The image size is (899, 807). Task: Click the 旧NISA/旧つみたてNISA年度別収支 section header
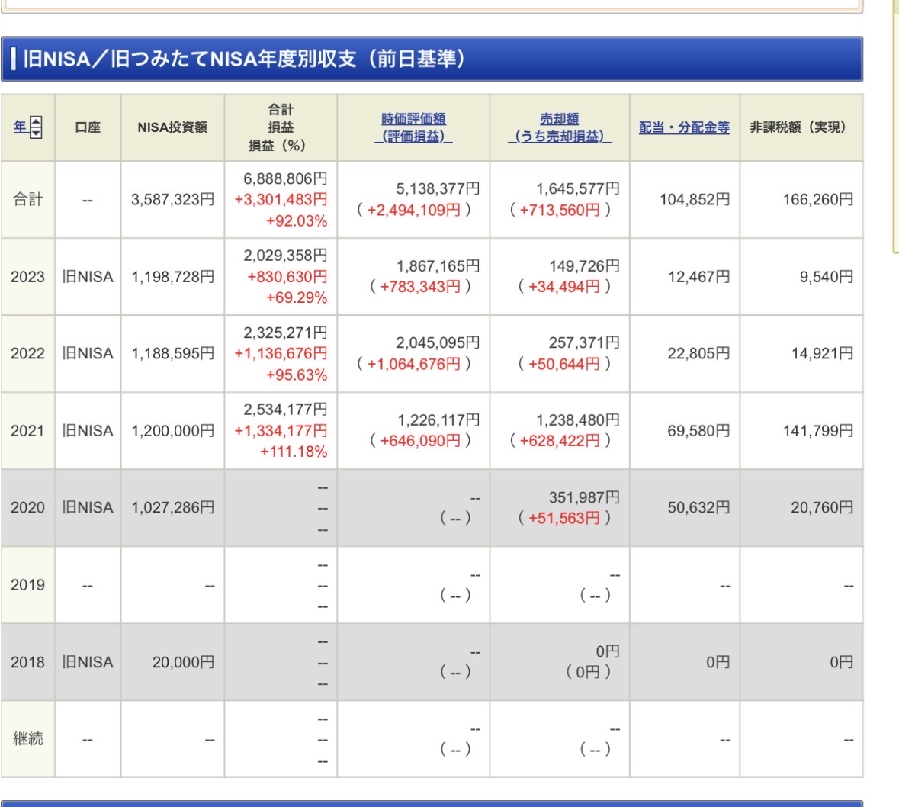[244, 59]
